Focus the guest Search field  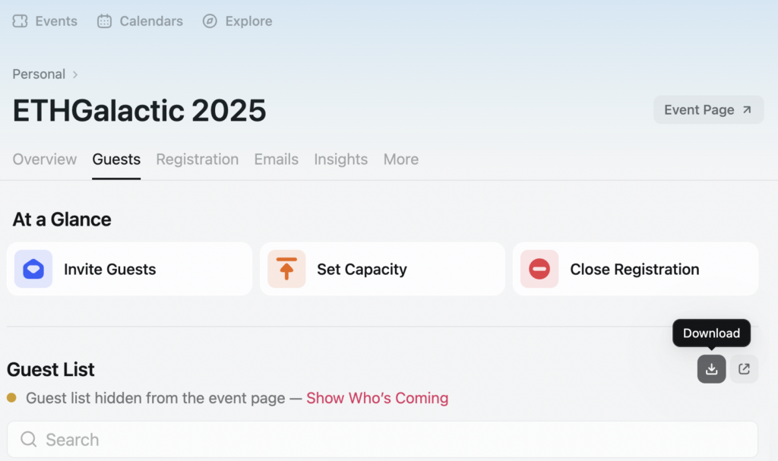coord(383,439)
